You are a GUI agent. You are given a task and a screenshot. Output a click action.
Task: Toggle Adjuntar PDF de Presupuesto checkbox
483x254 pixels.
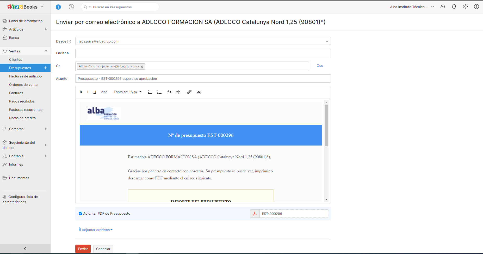point(80,213)
